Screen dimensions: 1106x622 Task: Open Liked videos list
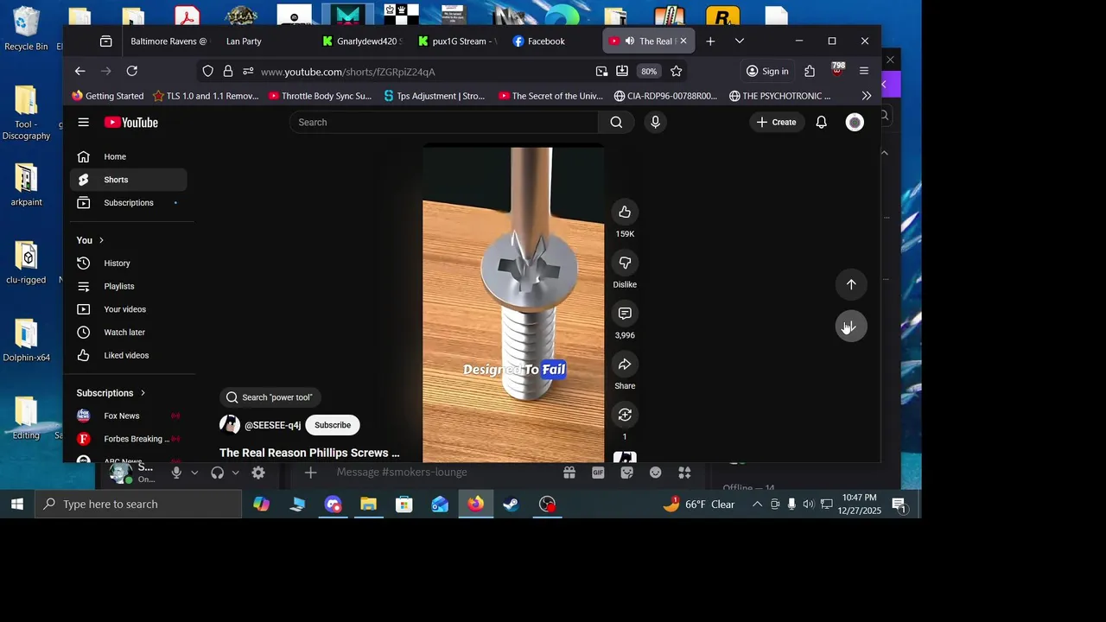[x=129, y=355]
